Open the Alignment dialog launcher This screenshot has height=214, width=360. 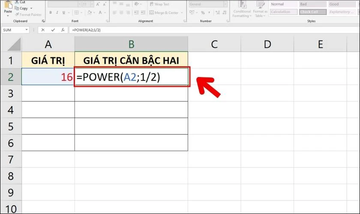[185, 21]
